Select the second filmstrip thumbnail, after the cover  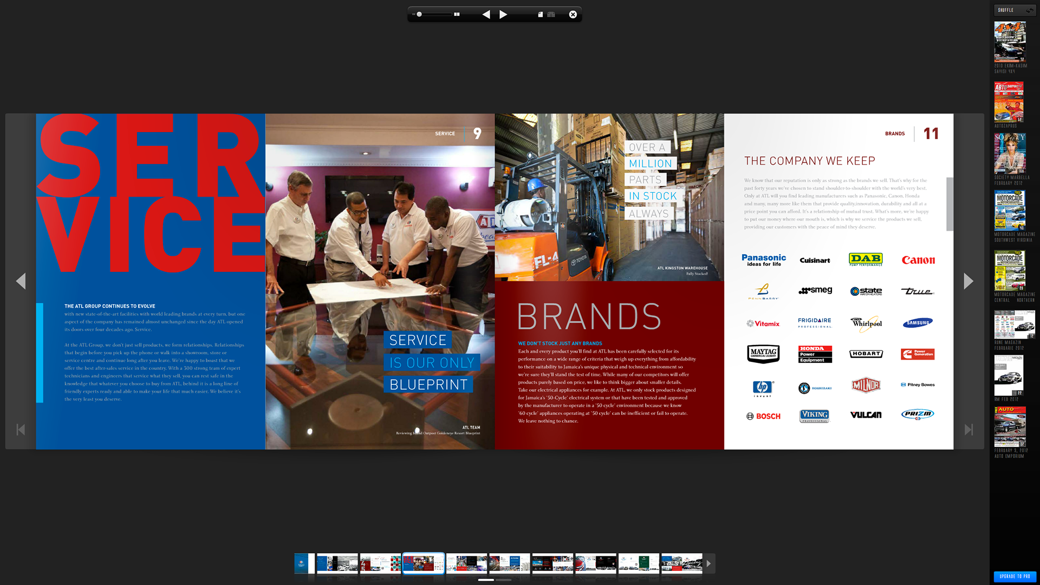point(337,563)
